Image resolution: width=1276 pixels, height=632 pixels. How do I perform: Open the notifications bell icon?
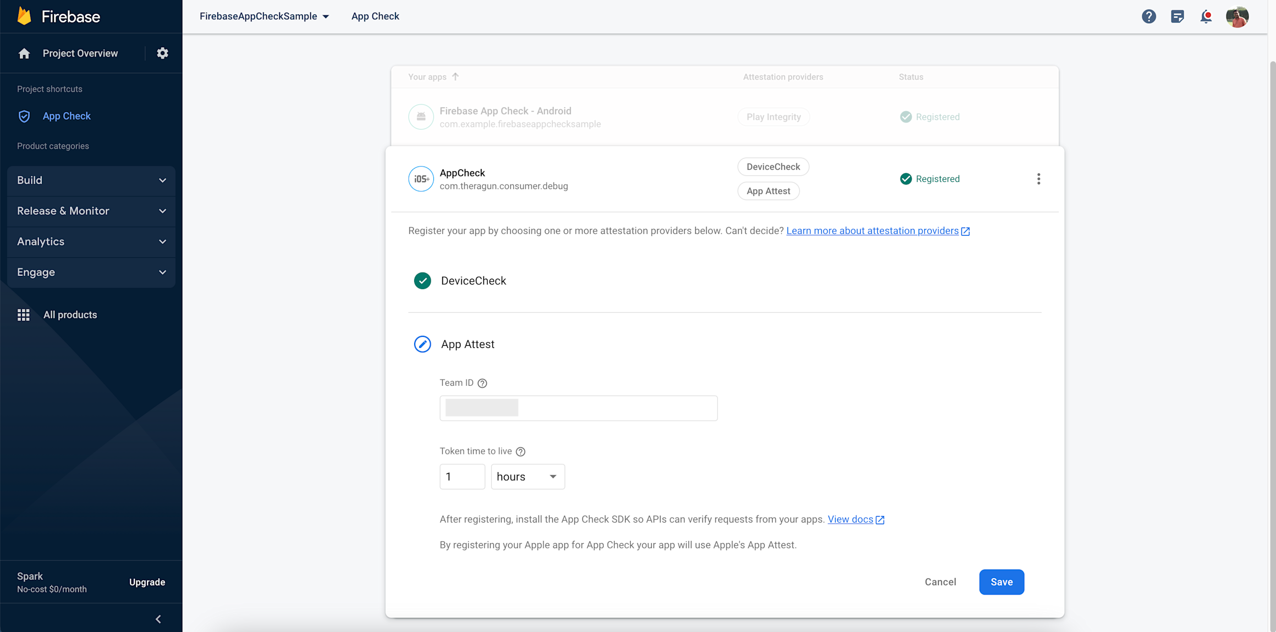[x=1206, y=16]
